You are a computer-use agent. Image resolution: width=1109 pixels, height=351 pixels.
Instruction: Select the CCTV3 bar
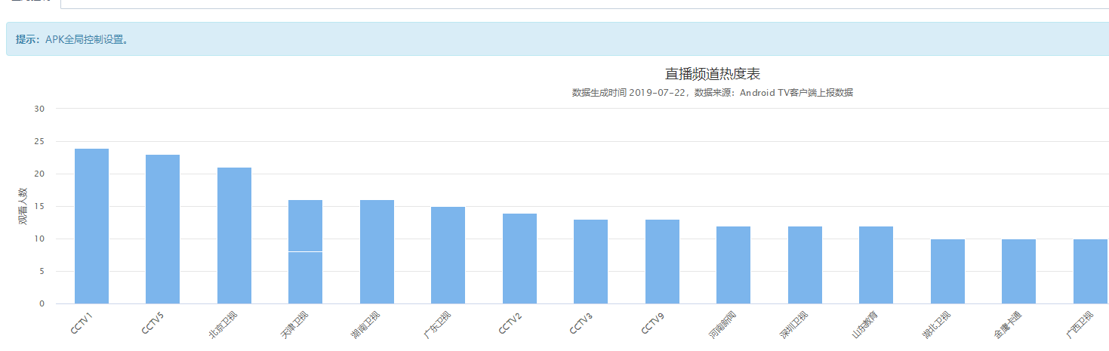(590, 262)
